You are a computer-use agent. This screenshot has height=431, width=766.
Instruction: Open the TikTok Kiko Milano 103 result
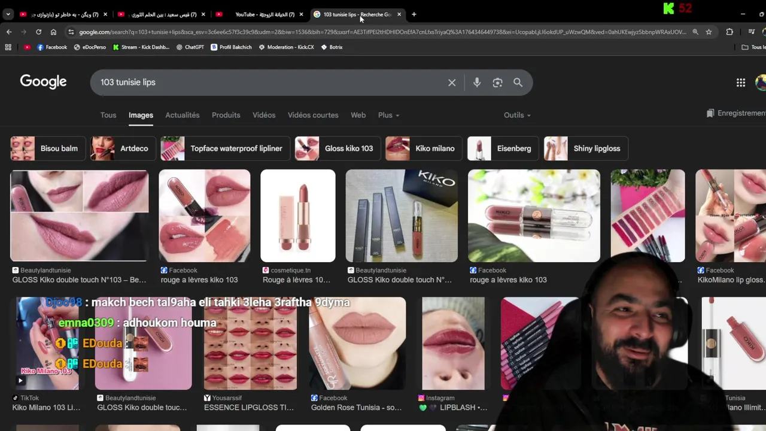pyautogui.click(x=47, y=344)
